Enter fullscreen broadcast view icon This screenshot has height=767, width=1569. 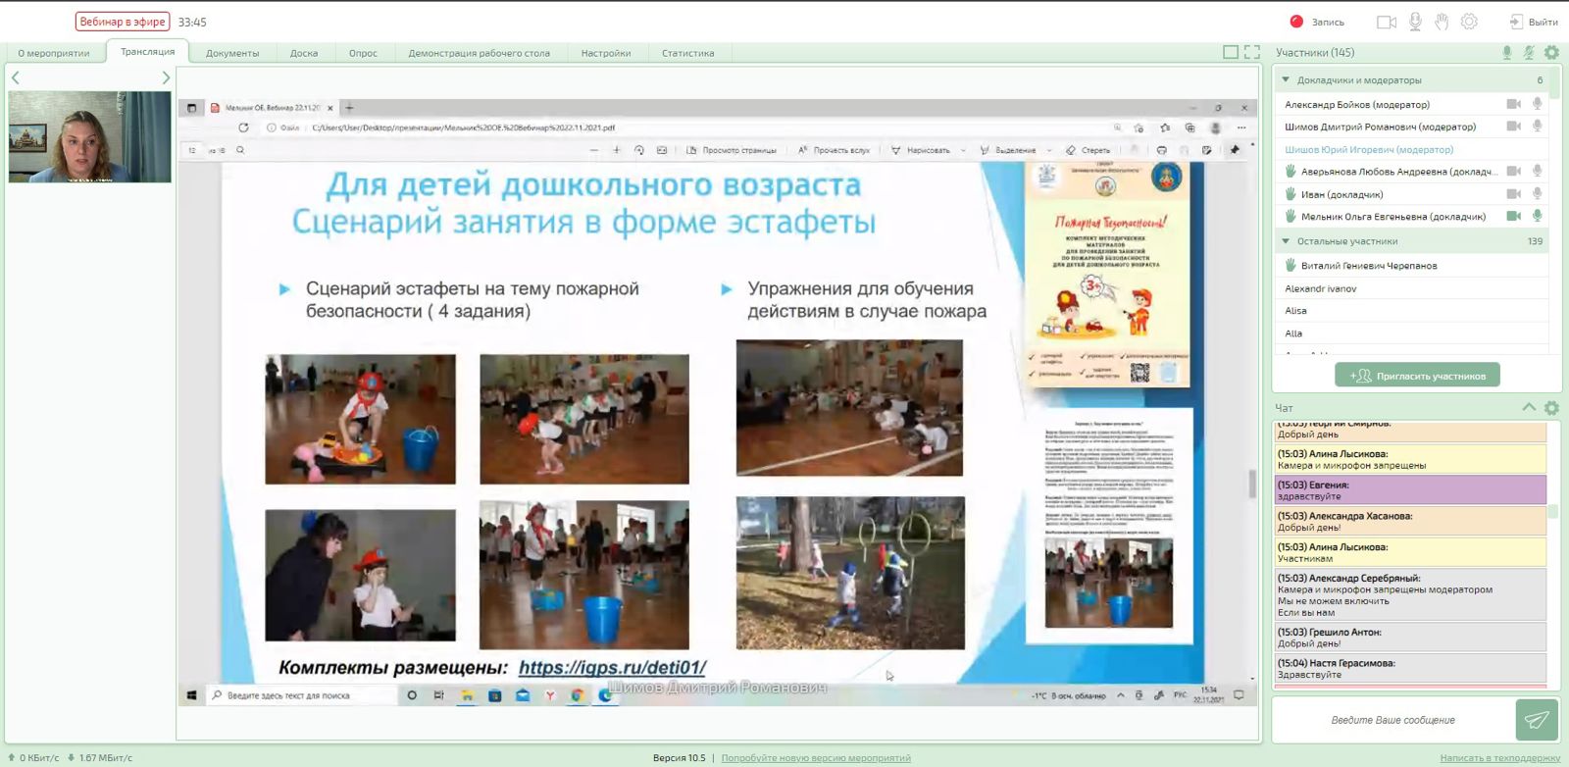(x=1252, y=52)
